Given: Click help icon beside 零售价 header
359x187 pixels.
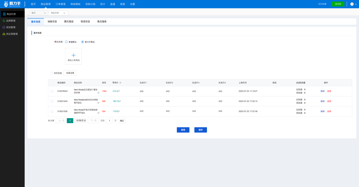Looking at the screenshot, I should coord(120,83).
